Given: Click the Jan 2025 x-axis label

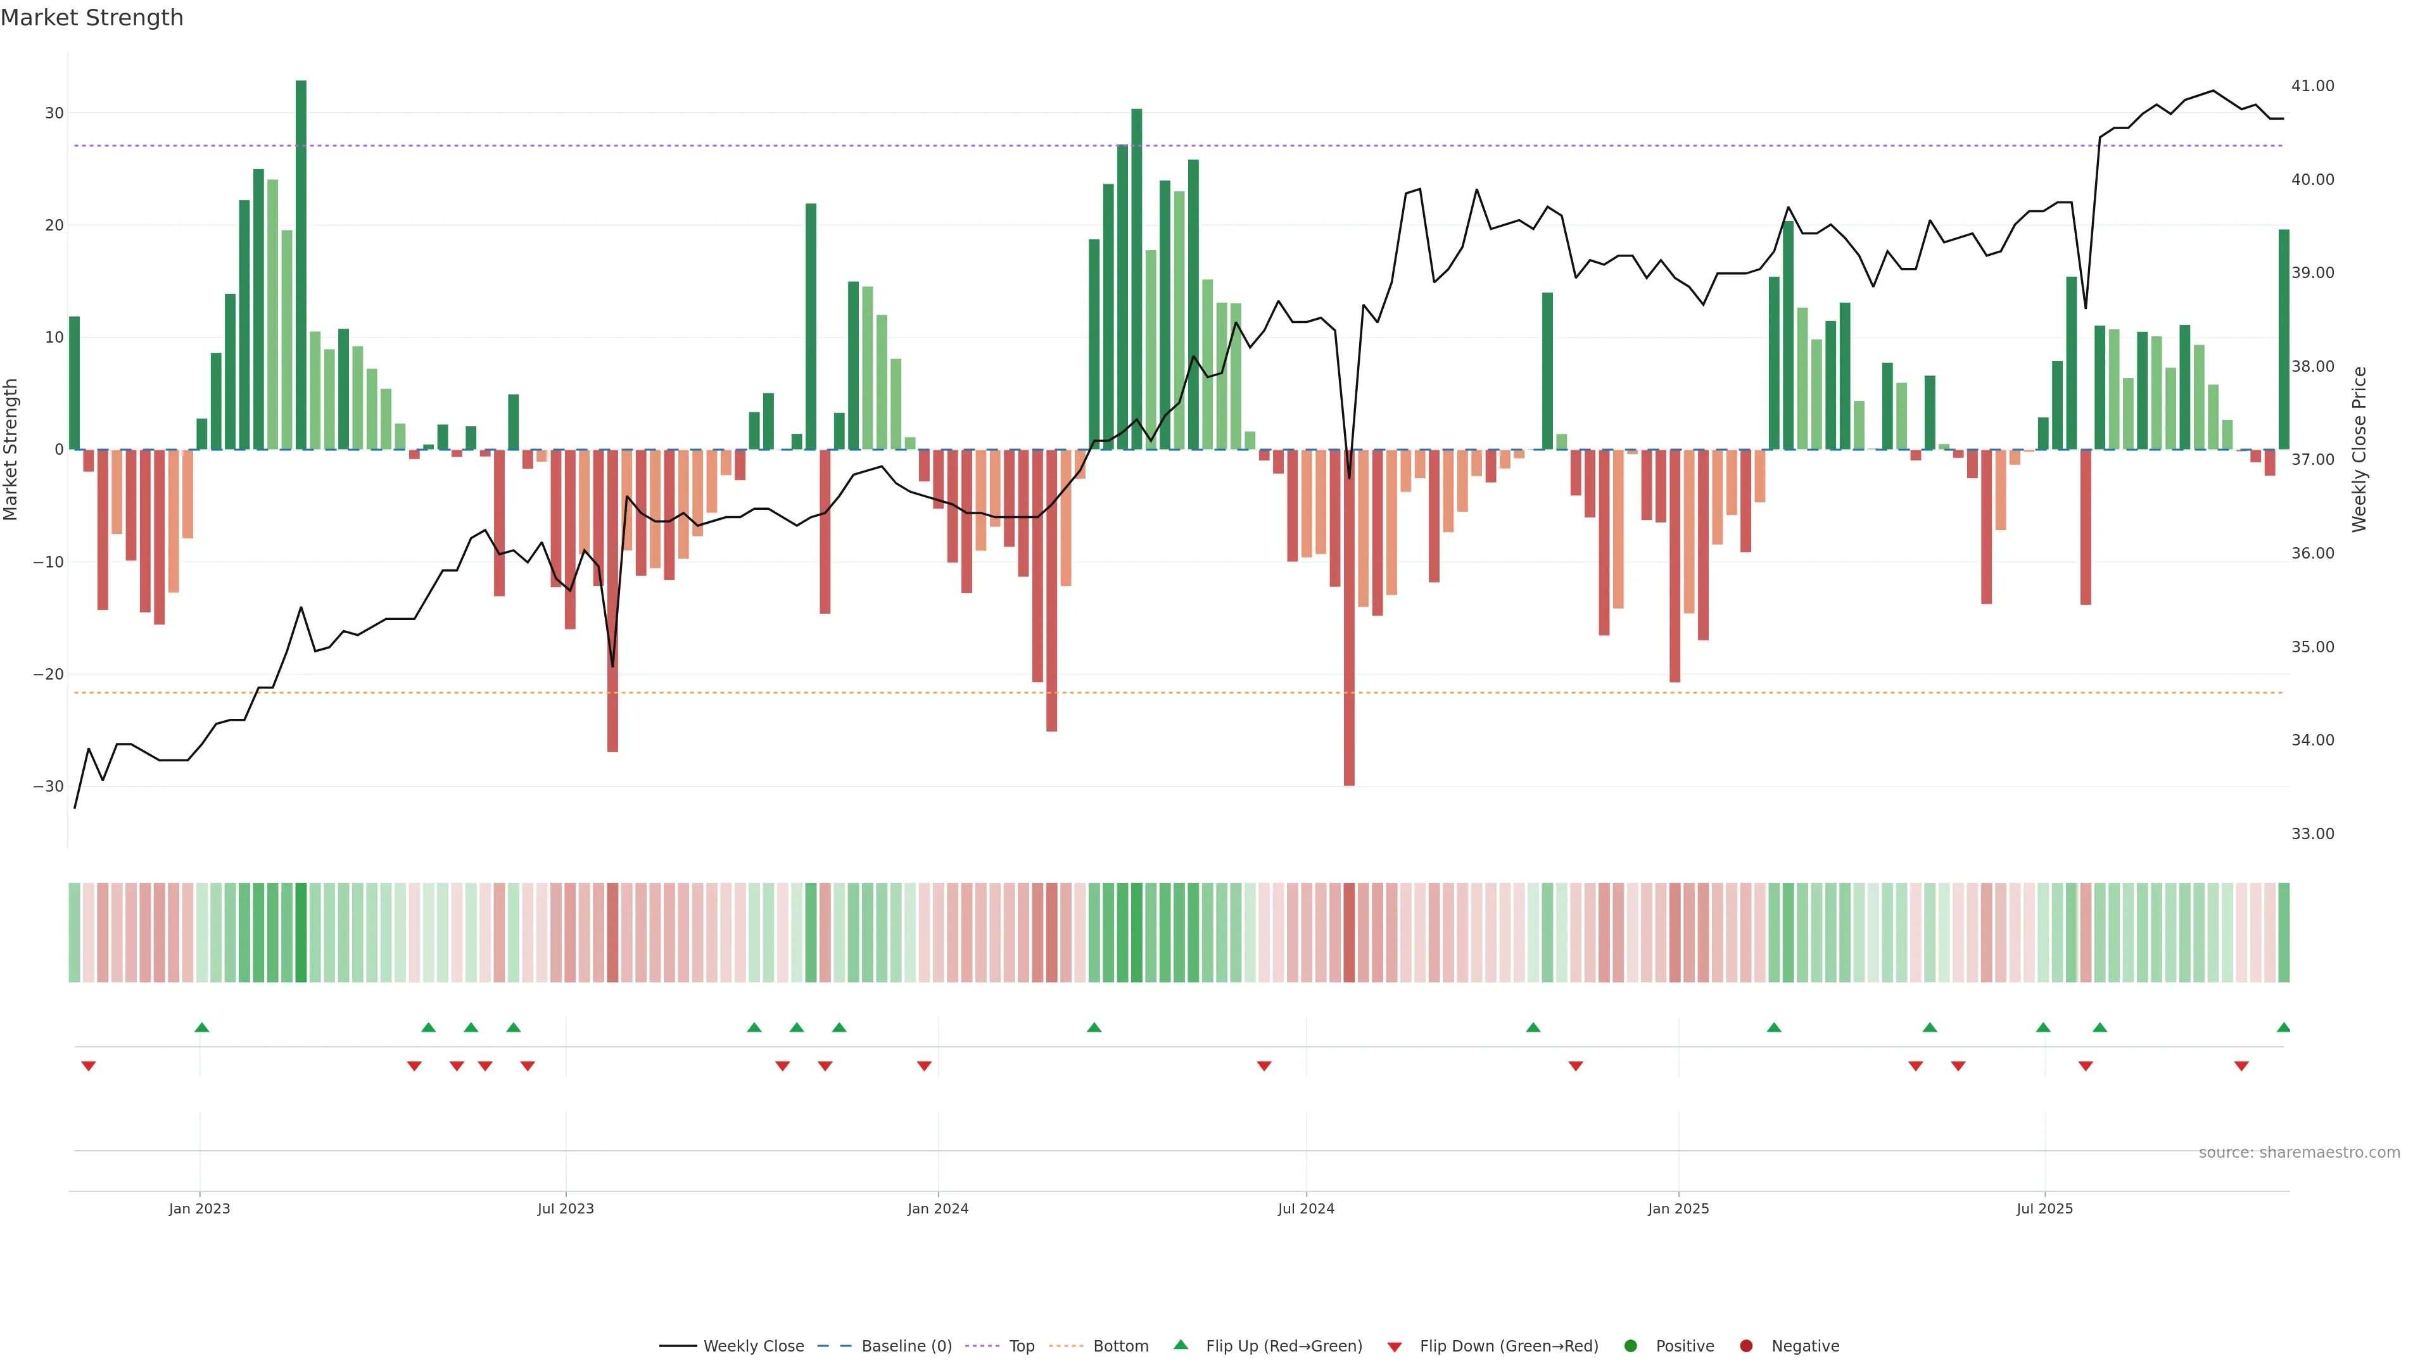Looking at the screenshot, I should (x=1678, y=1208).
